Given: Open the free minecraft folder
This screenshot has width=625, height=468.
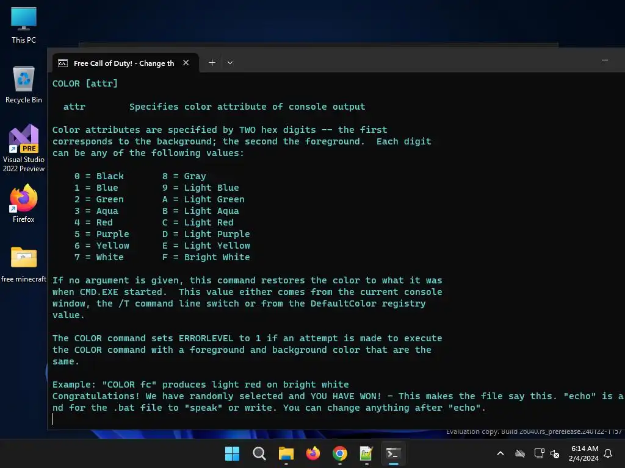Looking at the screenshot, I should coord(24,264).
